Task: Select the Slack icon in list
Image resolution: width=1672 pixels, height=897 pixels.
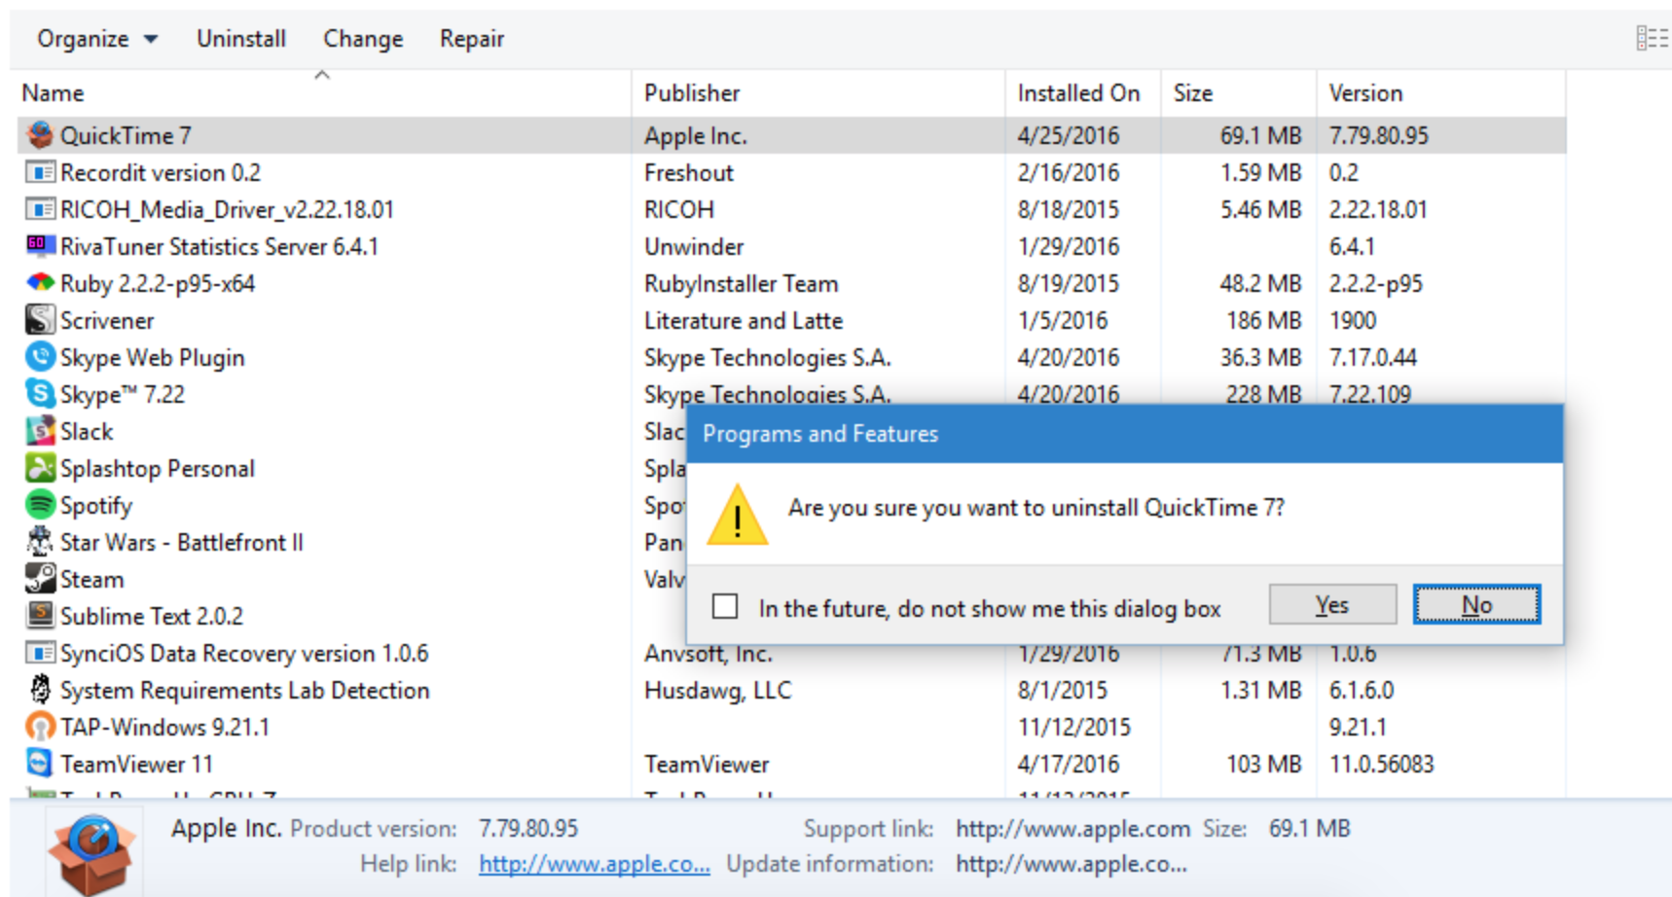Action: pyautogui.click(x=40, y=431)
